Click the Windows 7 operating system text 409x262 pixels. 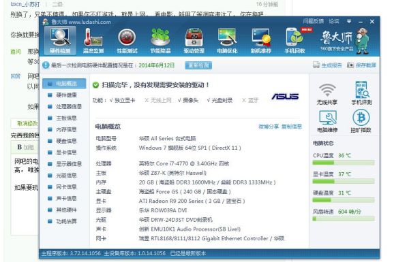pos(190,148)
